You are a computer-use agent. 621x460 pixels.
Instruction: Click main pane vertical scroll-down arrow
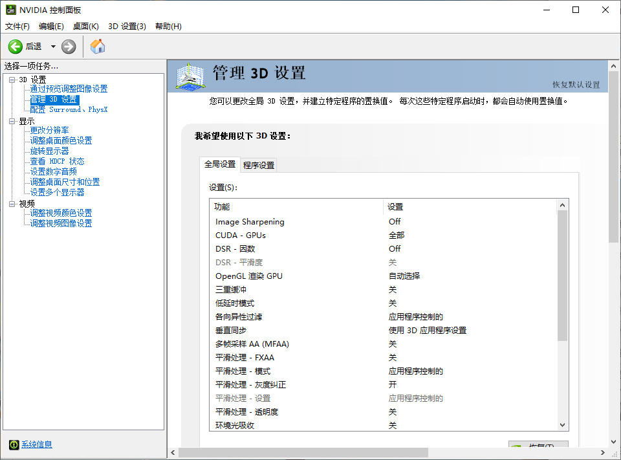point(613,441)
